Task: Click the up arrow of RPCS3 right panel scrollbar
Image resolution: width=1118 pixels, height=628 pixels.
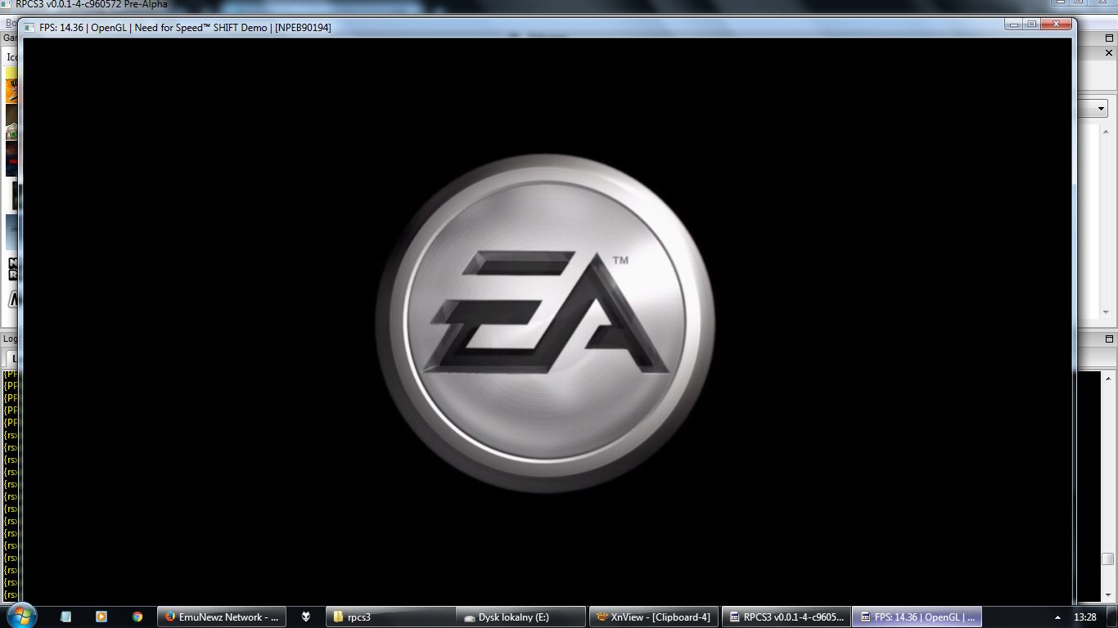Action: pos(1106,131)
